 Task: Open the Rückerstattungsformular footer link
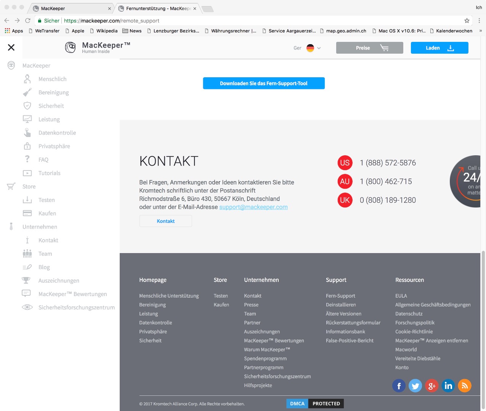click(353, 323)
